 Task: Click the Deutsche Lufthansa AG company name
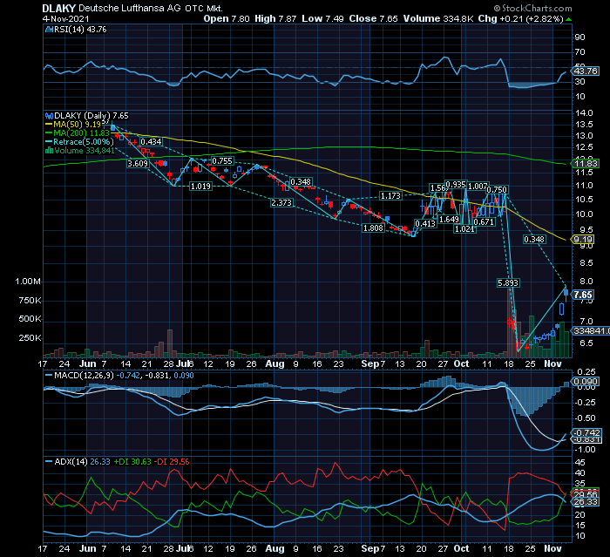tap(130, 8)
